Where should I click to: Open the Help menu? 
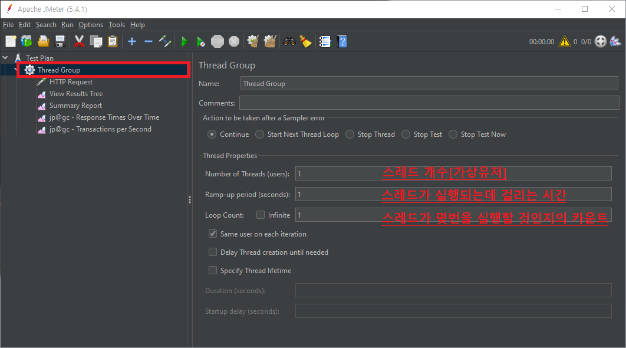[x=137, y=25]
